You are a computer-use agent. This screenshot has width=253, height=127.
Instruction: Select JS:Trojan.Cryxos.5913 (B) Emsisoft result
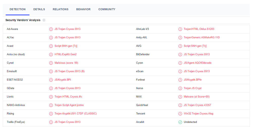click(70, 71)
